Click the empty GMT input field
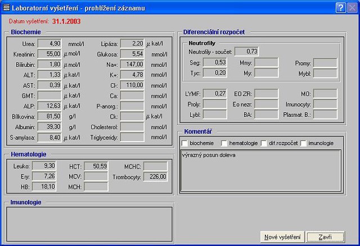Screen dimensions: 360x246 pos(49,95)
